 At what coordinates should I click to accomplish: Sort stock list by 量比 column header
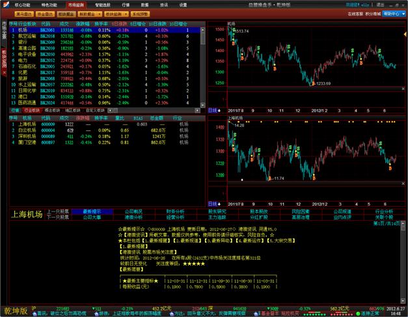120,118
